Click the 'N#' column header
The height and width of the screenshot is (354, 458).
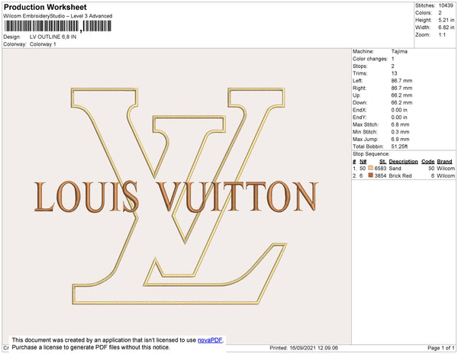(x=363, y=162)
